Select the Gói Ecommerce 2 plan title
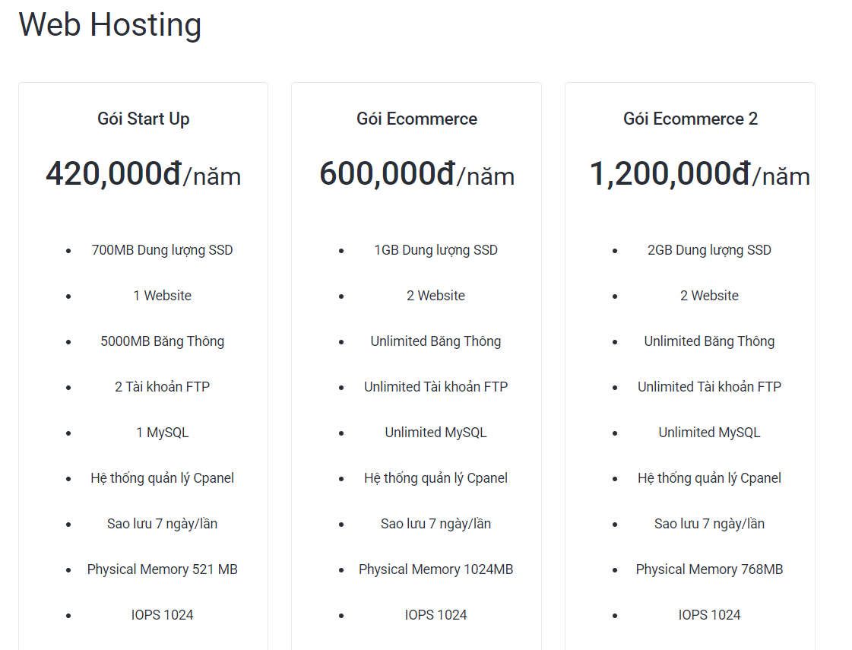Image resolution: width=852 pixels, height=650 pixels. click(689, 119)
